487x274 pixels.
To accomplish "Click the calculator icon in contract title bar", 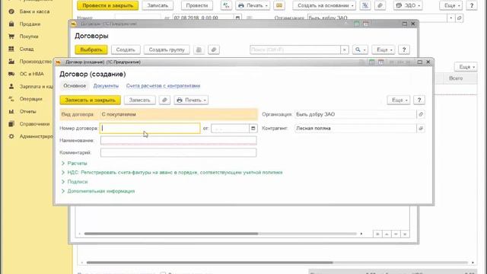I will pos(372,62).
